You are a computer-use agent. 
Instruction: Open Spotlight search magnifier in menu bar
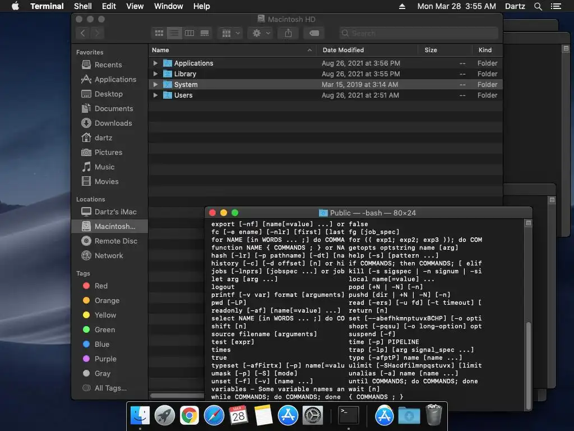538,6
